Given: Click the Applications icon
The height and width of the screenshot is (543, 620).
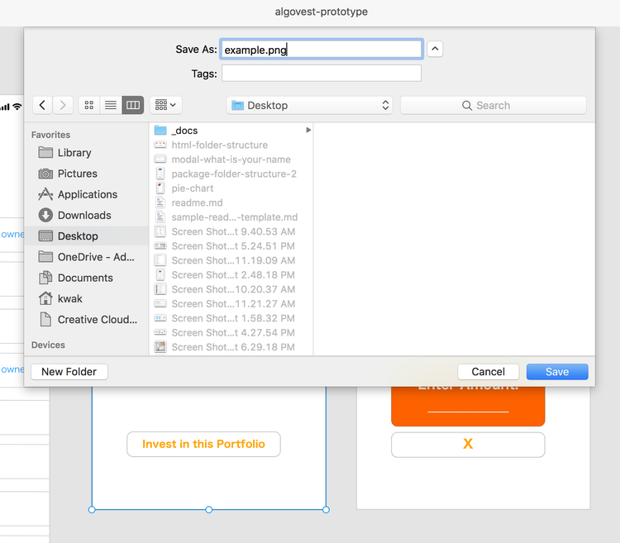Looking at the screenshot, I should [x=45, y=194].
